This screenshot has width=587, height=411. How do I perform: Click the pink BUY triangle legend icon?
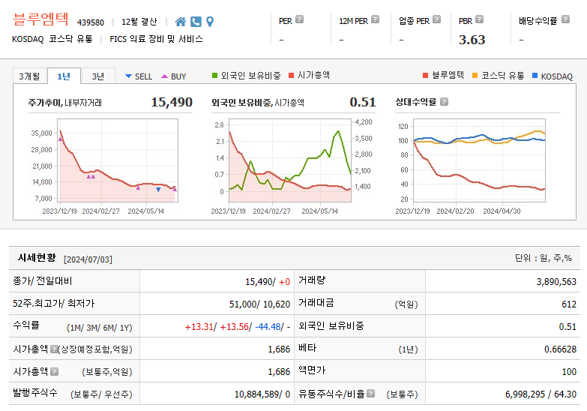(x=164, y=76)
